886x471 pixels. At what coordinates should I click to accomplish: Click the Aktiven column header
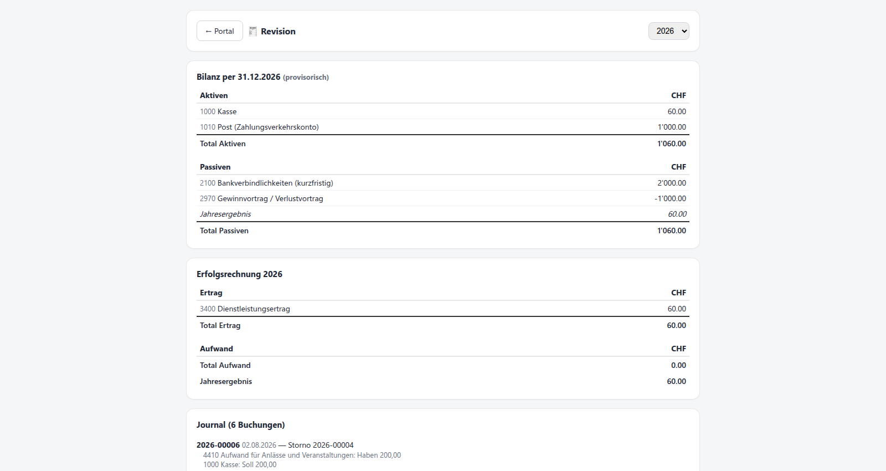point(214,95)
